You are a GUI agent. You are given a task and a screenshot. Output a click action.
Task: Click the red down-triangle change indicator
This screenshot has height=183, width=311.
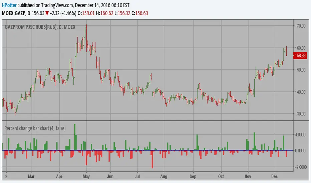(x=47, y=13)
